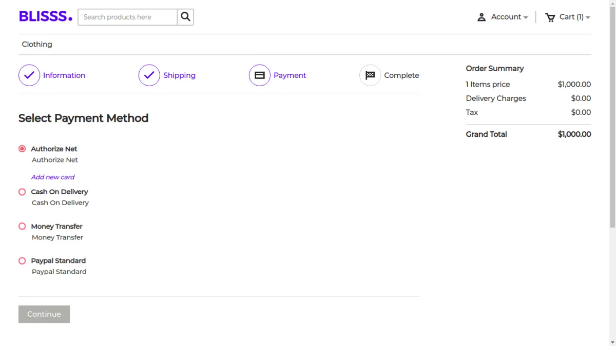
Task: Select Money Transfer radio button
Action: pyautogui.click(x=22, y=226)
